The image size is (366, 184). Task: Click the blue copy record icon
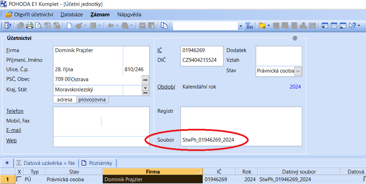pyautogui.click(x=164, y=25)
